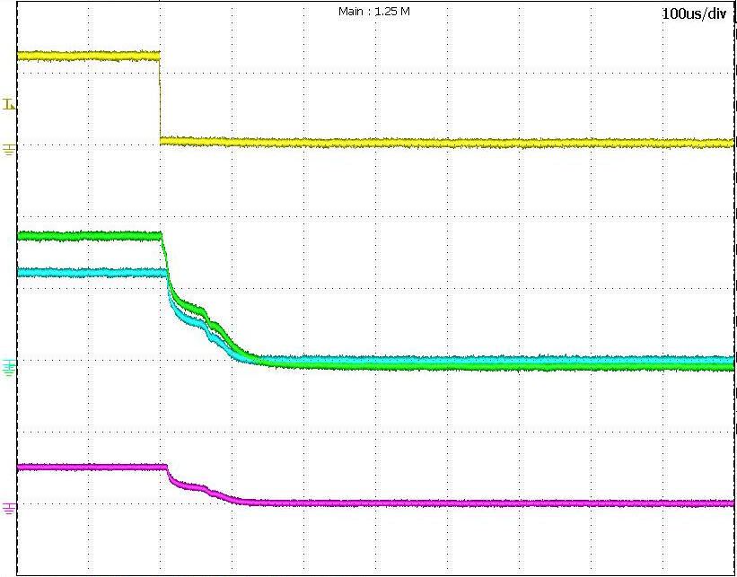
Task: Select the magenta trace high plateau
Action: [x=90, y=467]
